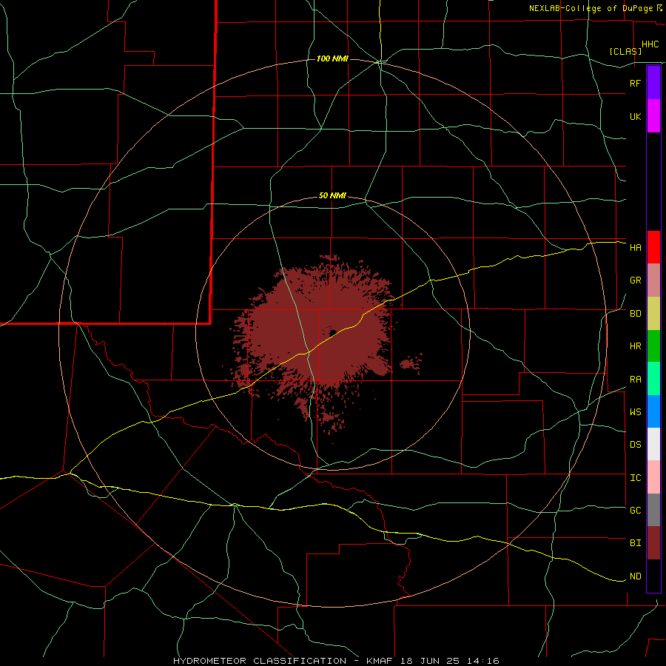Click the RA legend label
Screen dimensions: 666x666
click(635, 380)
